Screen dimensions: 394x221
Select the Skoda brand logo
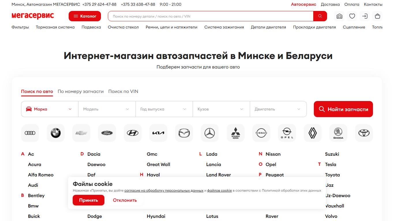[x=338, y=133]
